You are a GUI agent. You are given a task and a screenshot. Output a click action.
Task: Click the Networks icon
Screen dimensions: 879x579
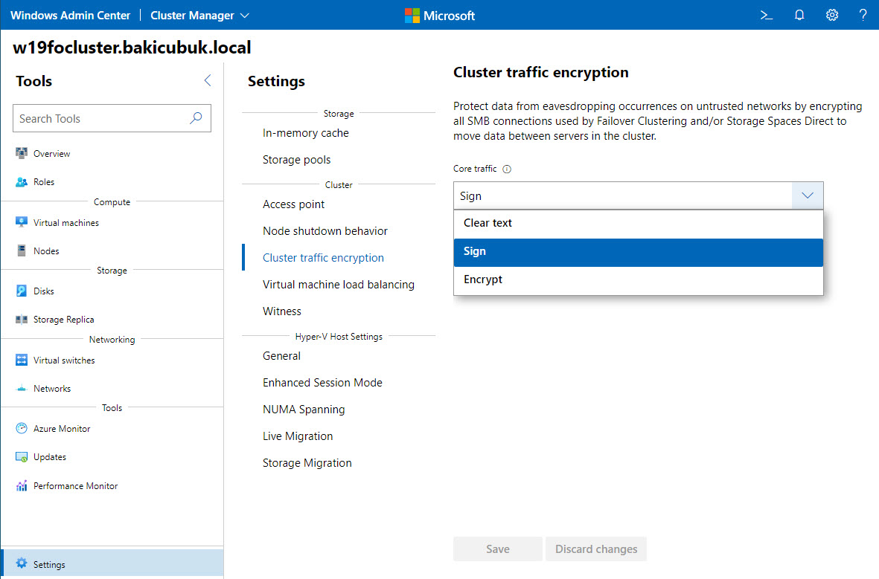[22, 389]
